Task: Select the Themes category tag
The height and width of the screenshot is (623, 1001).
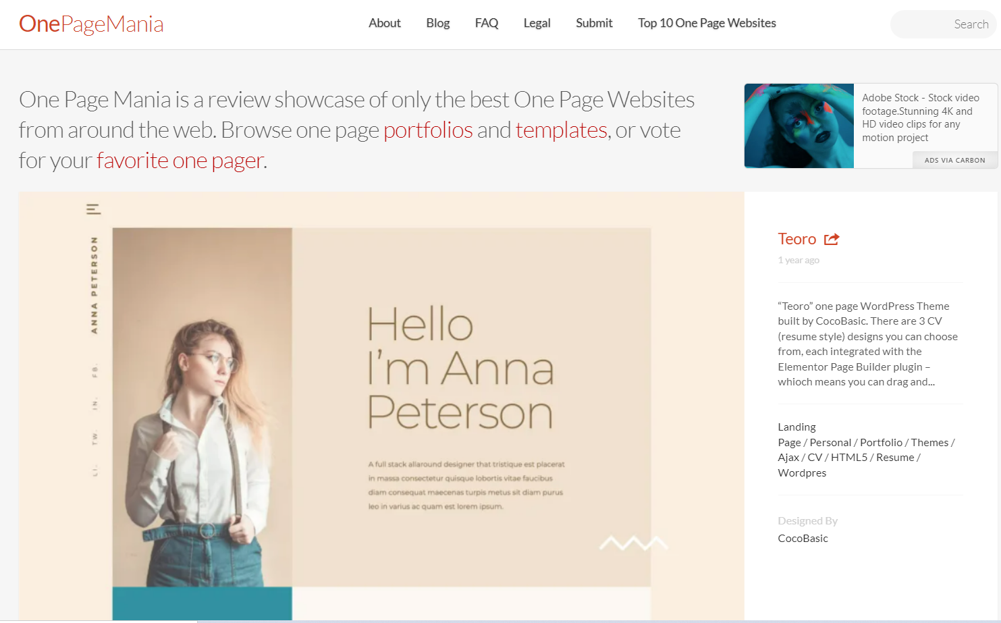Action: tap(929, 443)
